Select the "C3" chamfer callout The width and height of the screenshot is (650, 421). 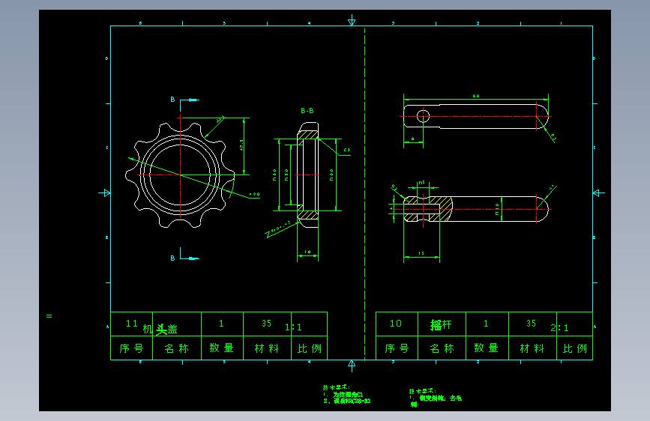pos(347,151)
